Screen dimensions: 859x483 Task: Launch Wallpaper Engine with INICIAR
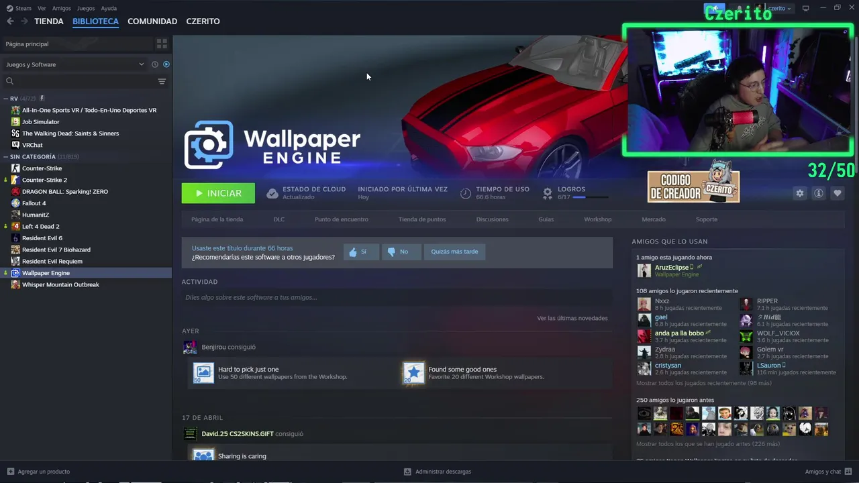218,193
